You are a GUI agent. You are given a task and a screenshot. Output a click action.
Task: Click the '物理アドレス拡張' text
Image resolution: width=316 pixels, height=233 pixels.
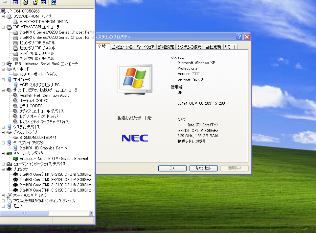point(191,141)
